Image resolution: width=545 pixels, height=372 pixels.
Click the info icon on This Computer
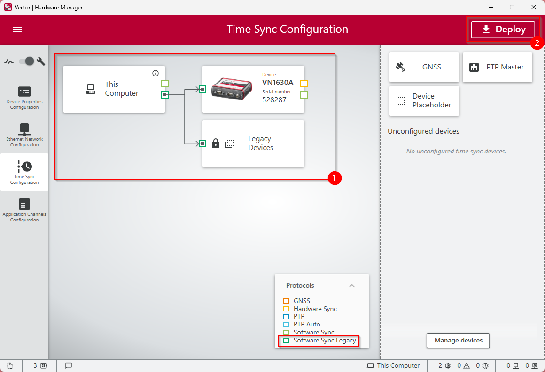[156, 73]
